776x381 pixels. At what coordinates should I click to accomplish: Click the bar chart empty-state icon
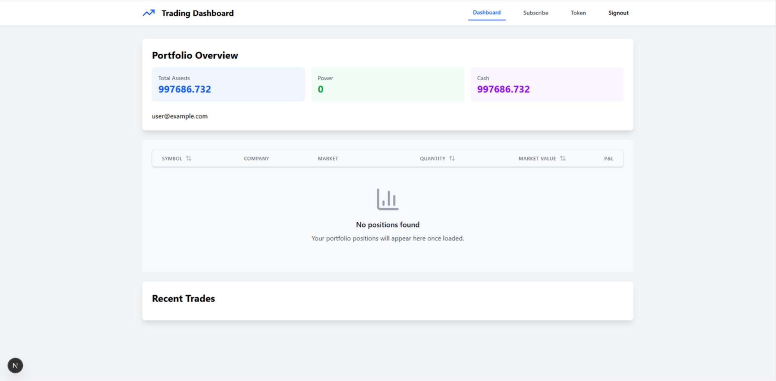387,199
